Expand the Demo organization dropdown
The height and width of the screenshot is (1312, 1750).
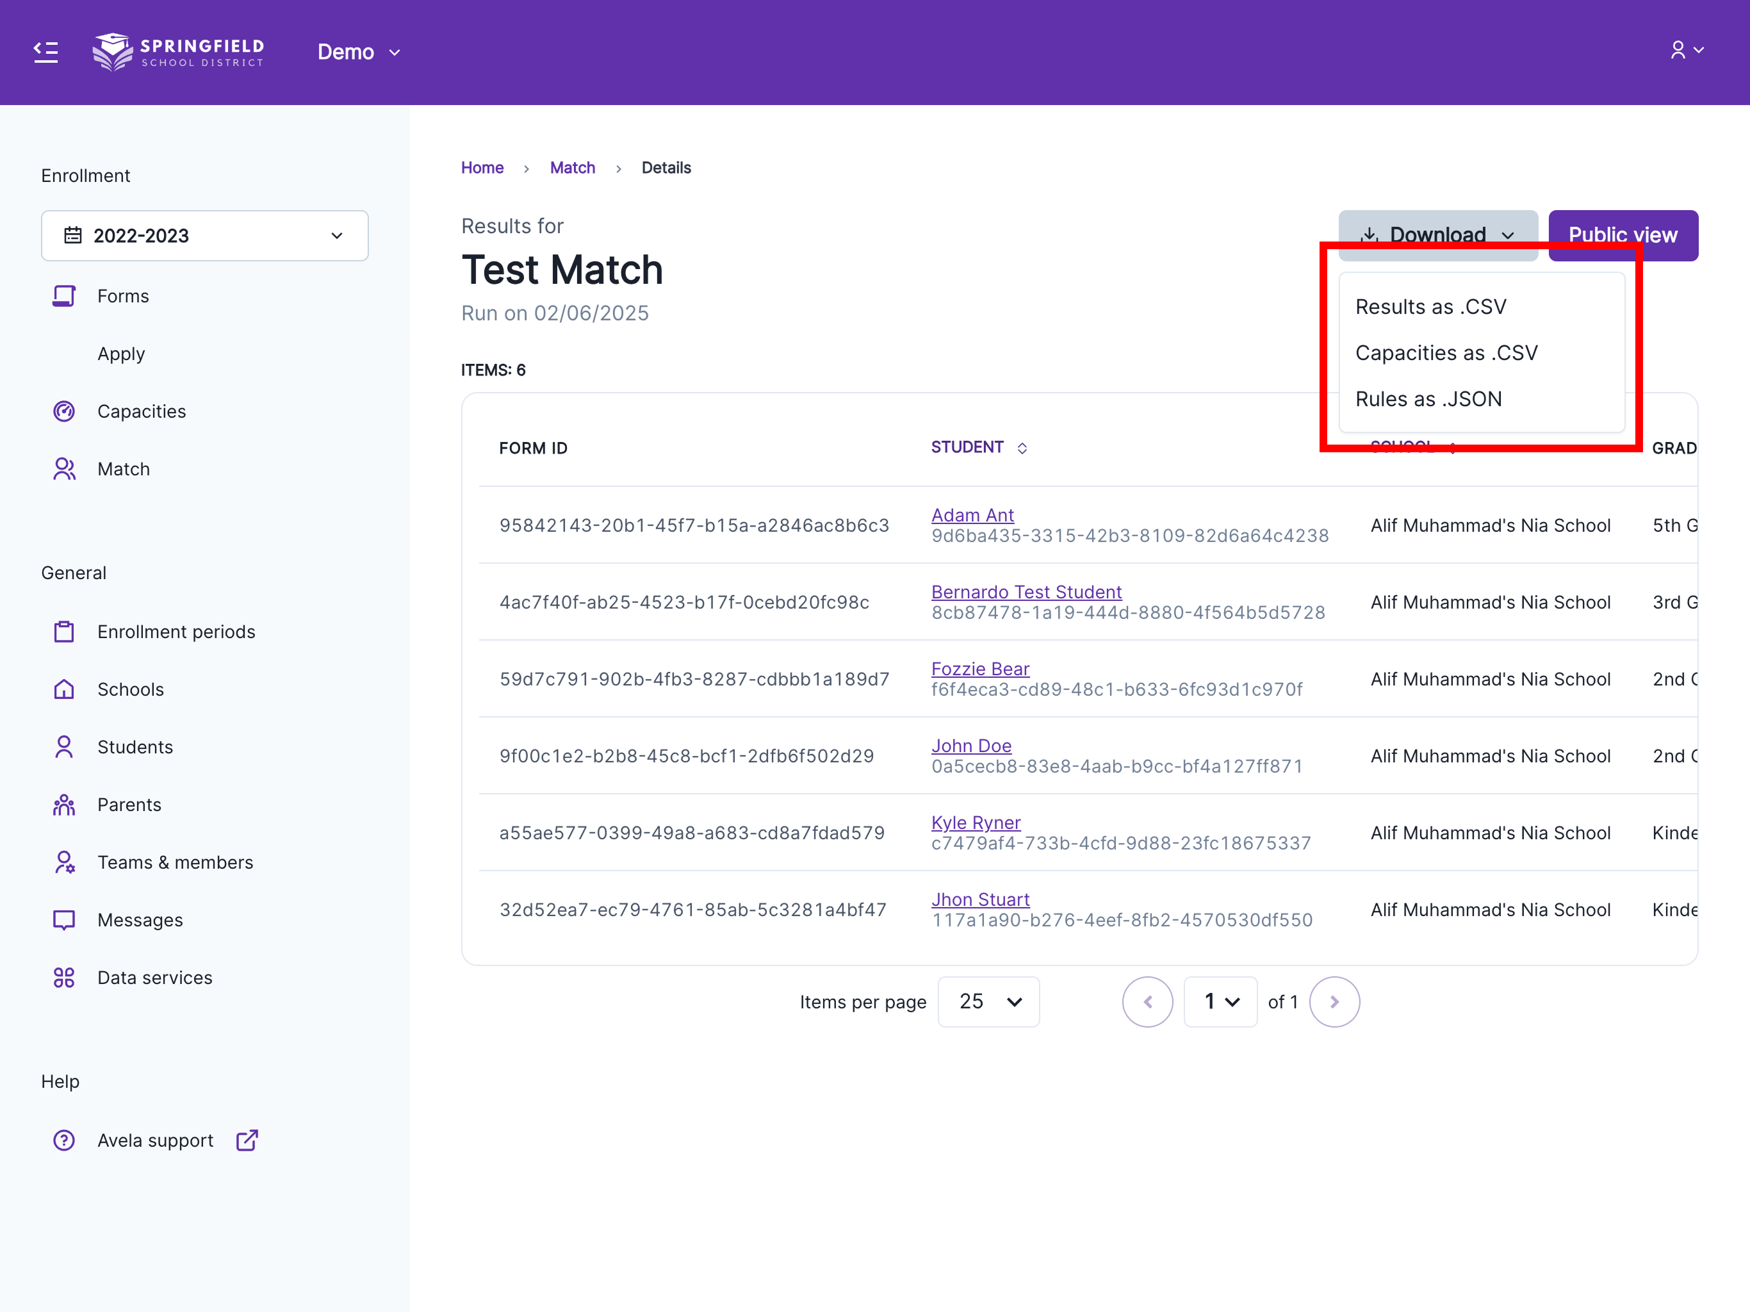(x=358, y=53)
